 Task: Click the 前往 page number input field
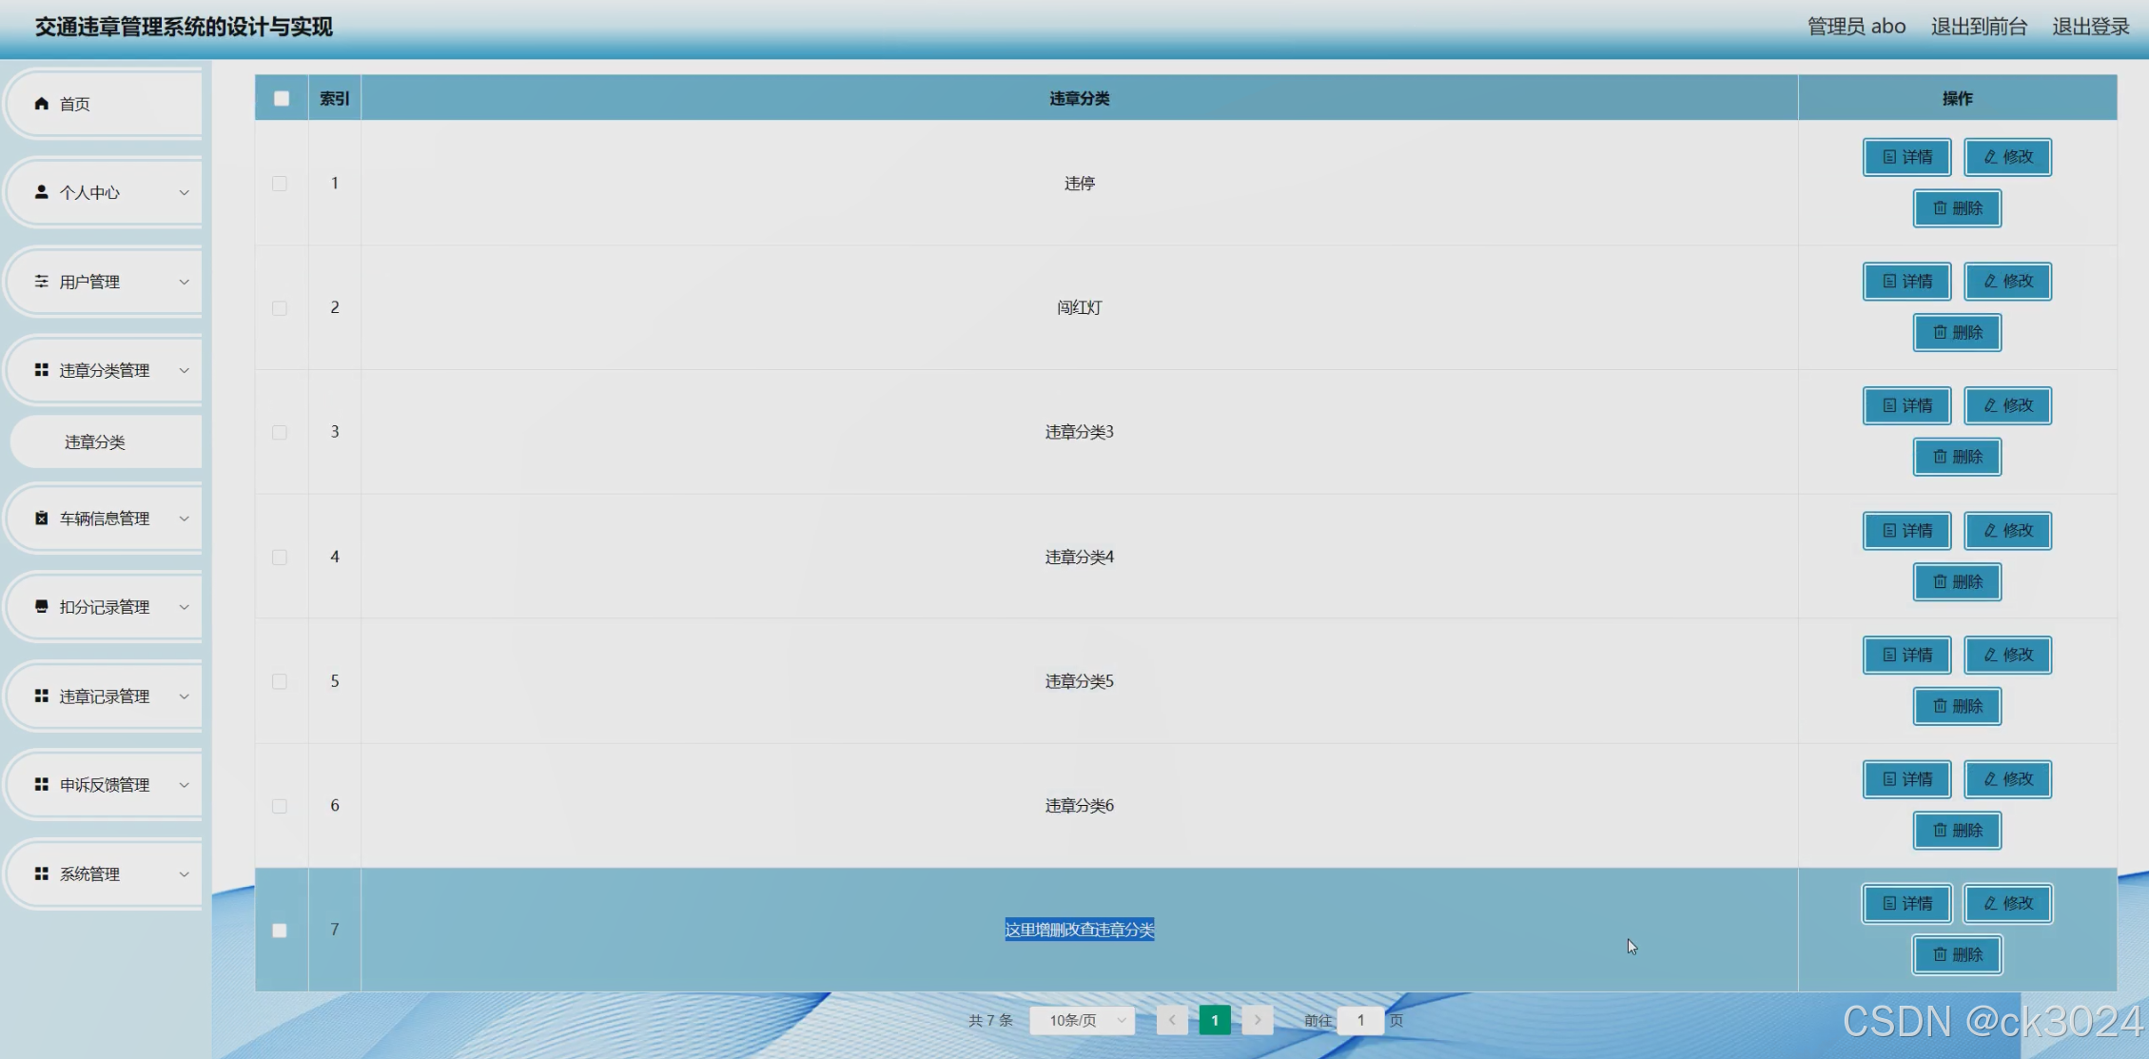1359,1020
